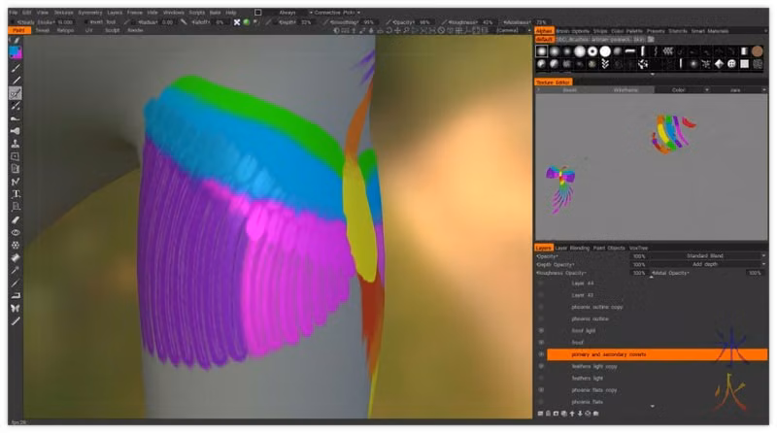Viewport: 777px width, 433px height.
Task: Click the white X icon in top toolbar
Action: click(237, 22)
